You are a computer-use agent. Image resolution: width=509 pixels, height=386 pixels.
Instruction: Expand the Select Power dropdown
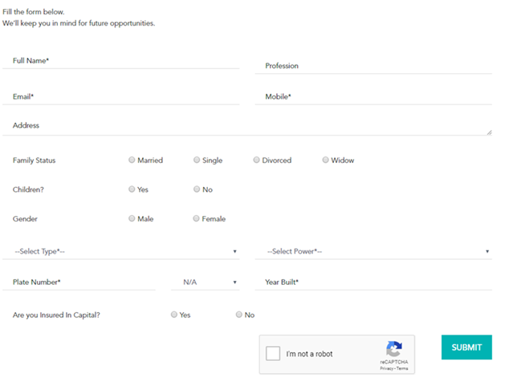pyautogui.click(x=373, y=251)
